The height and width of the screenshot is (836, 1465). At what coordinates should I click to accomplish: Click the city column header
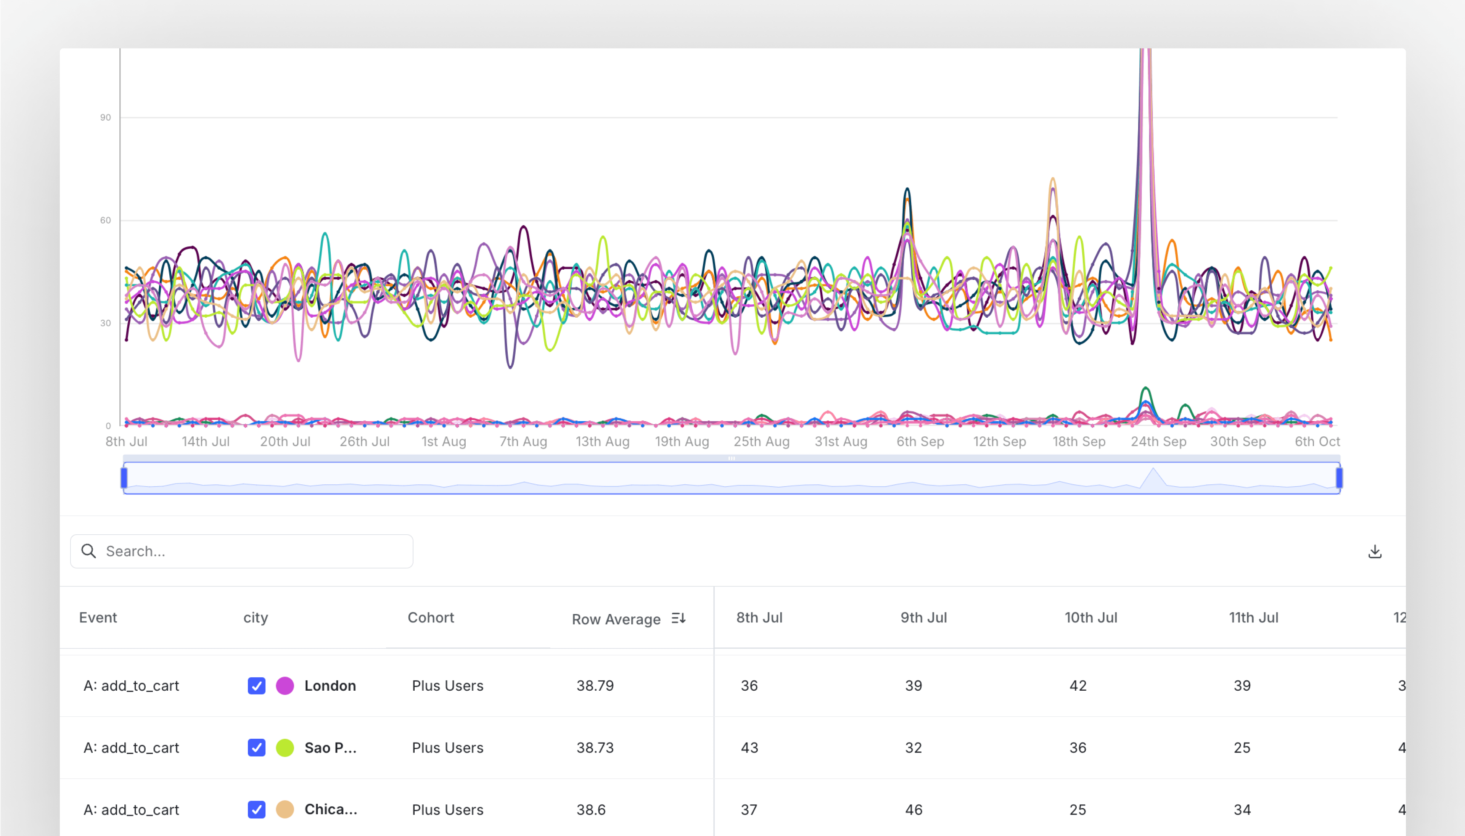256,618
